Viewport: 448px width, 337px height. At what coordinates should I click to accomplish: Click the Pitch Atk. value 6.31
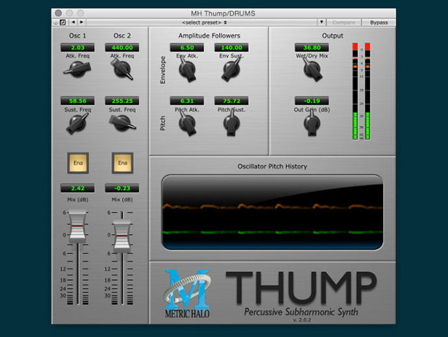pos(187,101)
